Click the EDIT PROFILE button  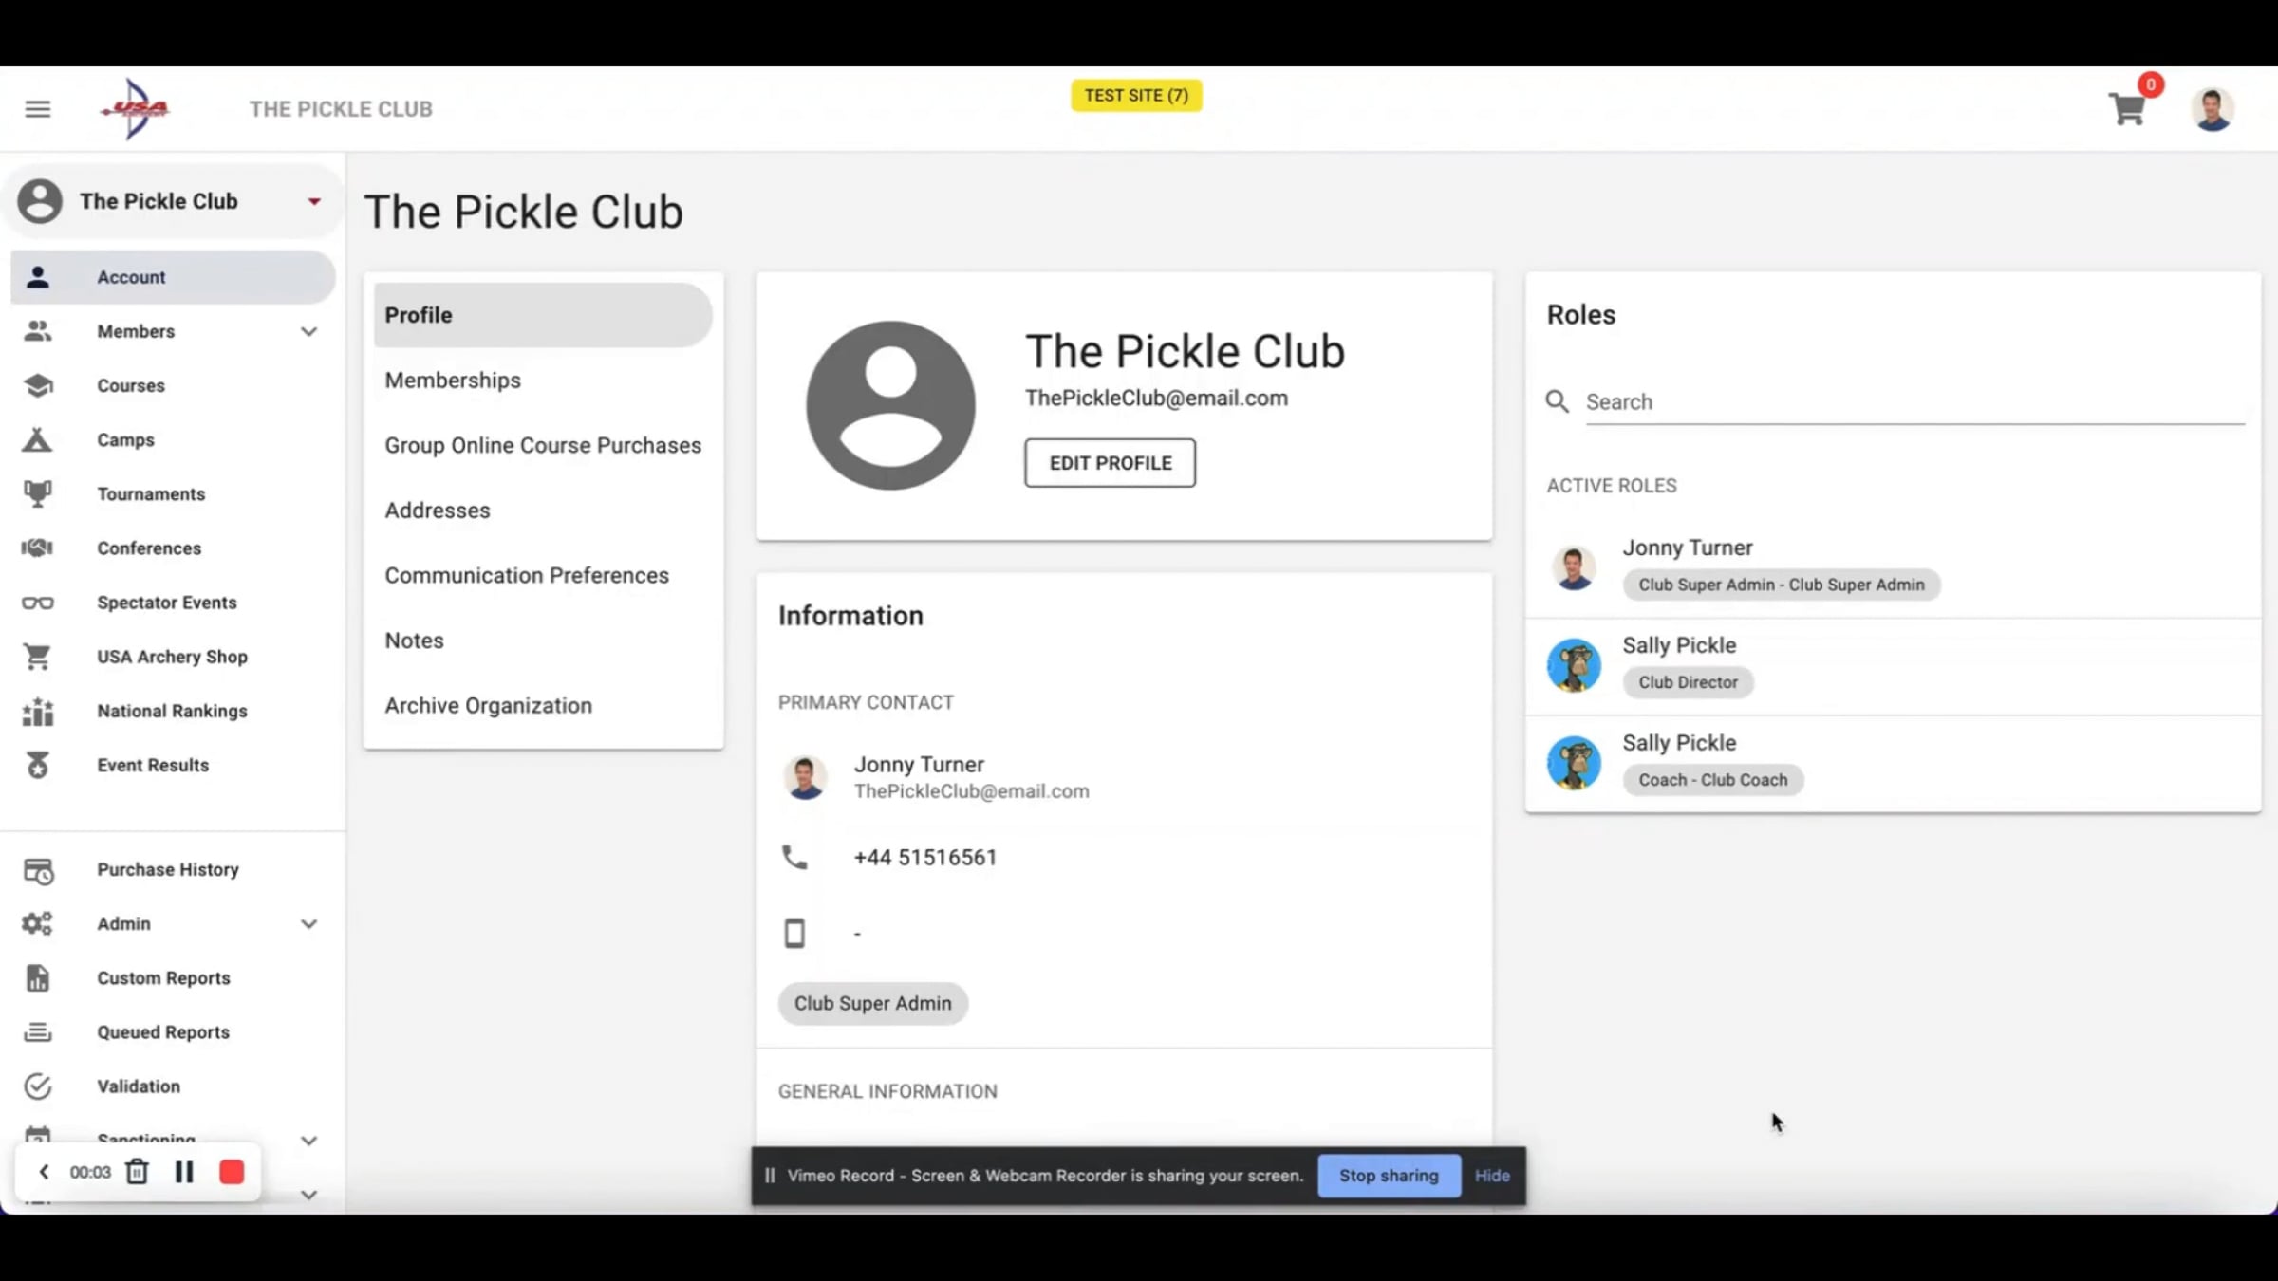(1110, 463)
